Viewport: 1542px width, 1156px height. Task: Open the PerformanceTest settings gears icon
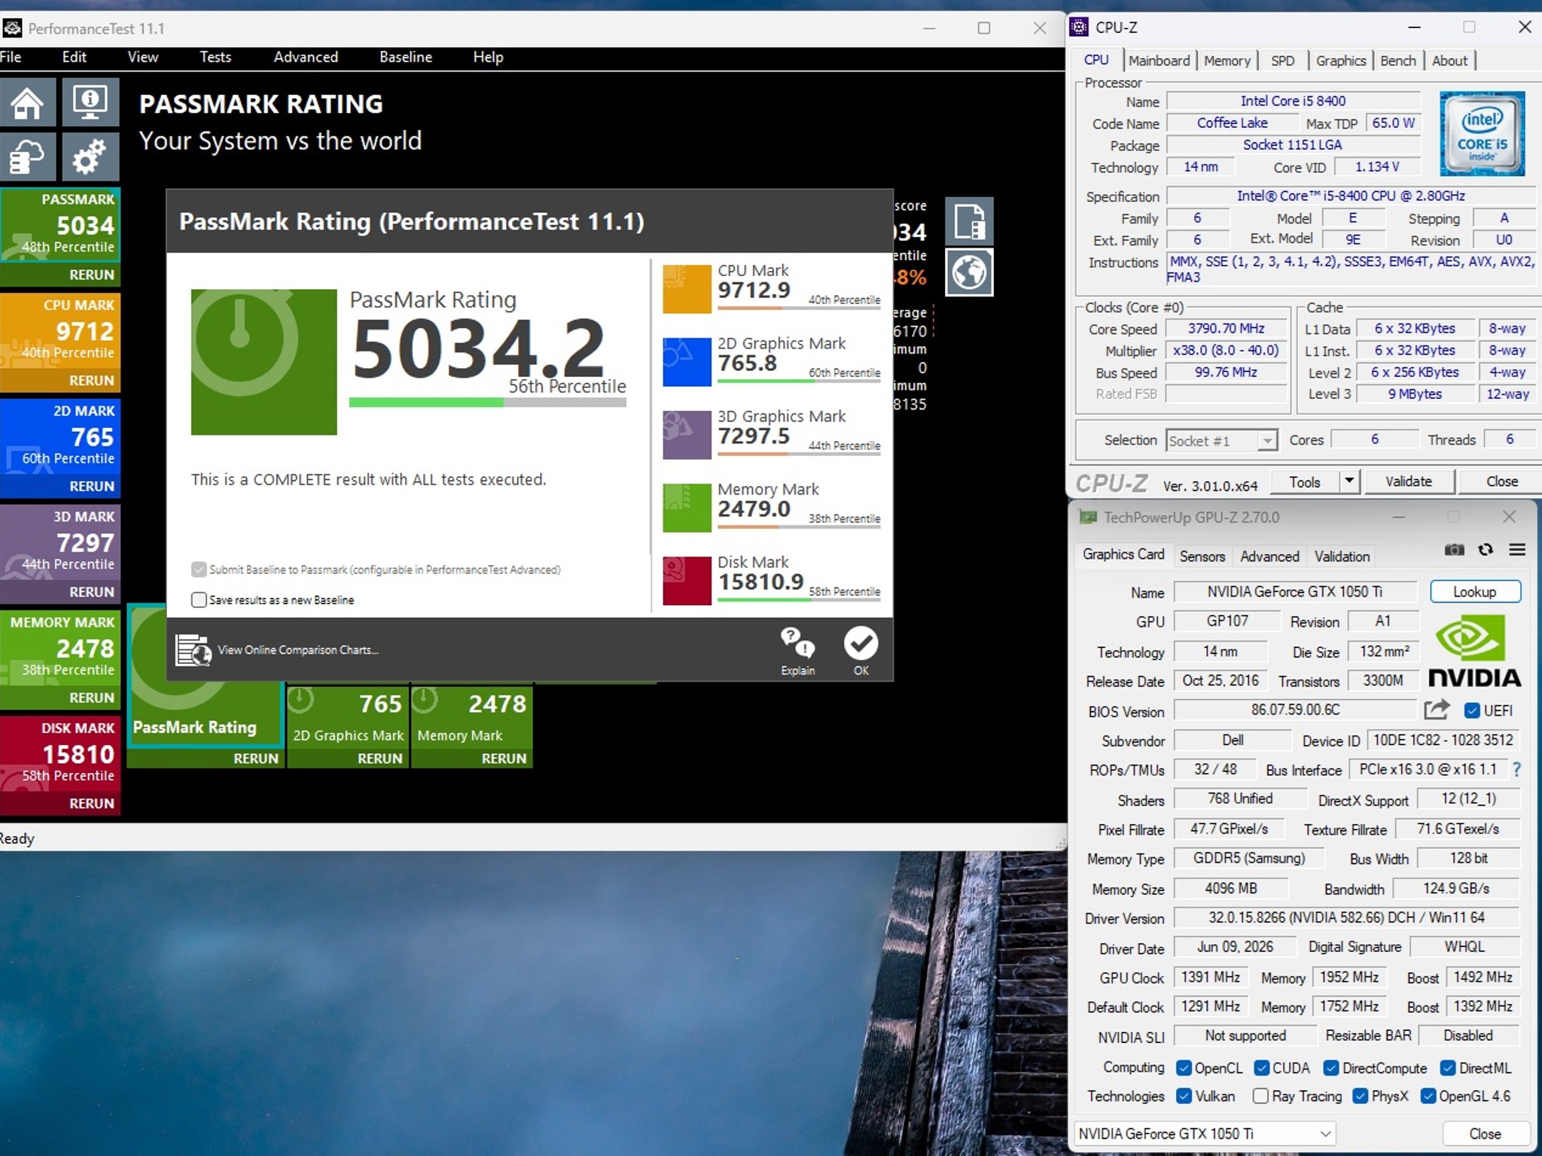[x=90, y=157]
